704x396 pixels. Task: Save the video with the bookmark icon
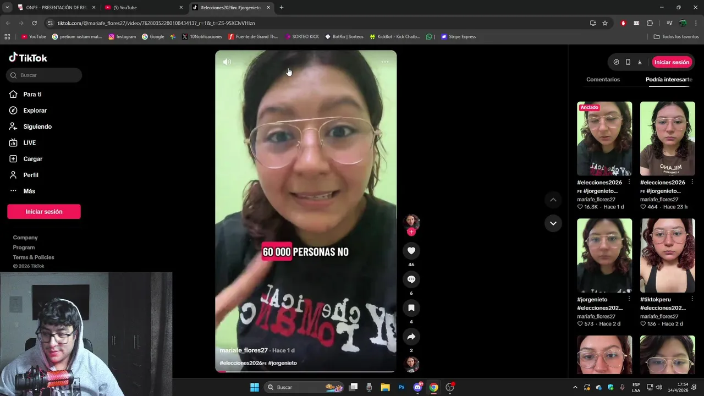(x=411, y=308)
